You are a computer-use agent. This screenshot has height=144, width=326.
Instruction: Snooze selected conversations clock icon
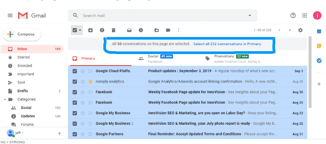coord(141,30)
